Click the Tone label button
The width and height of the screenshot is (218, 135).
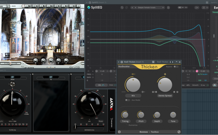pyautogui.click(x=173, y=121)
